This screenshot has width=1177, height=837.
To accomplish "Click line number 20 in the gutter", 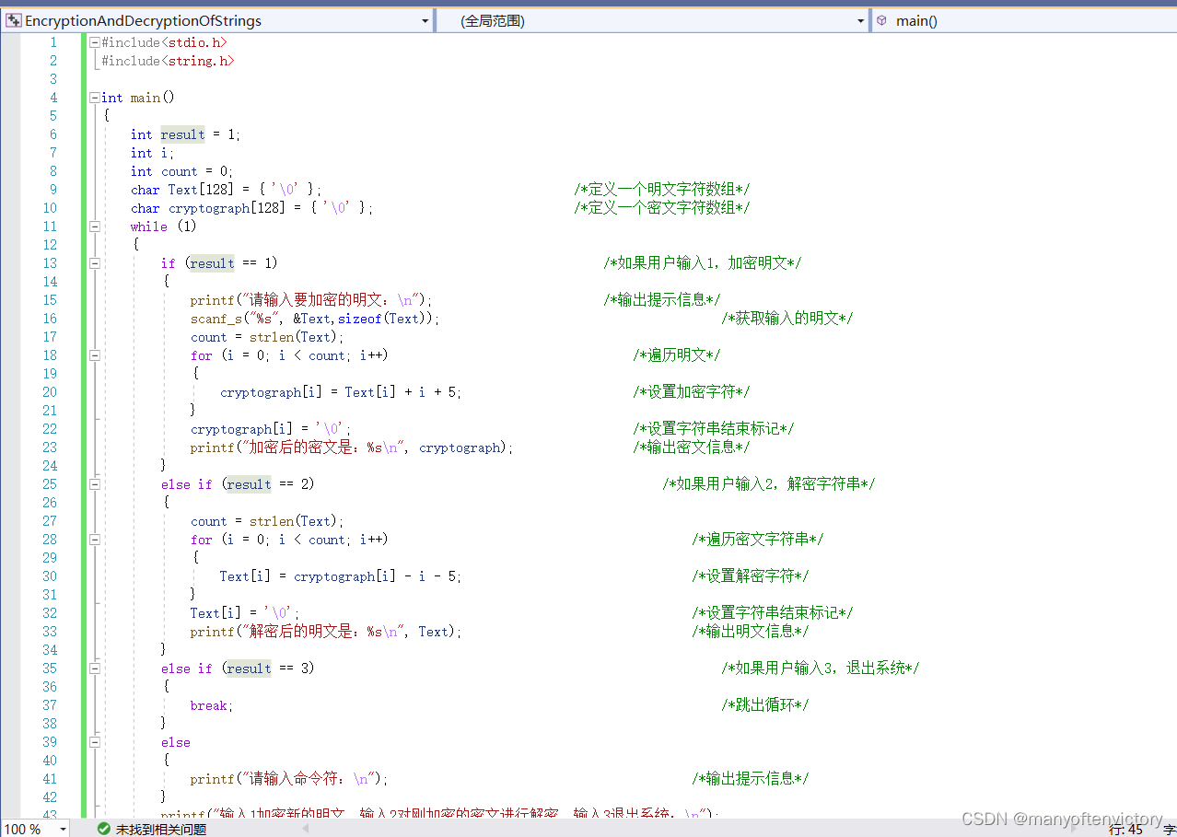I will (49, 392).
